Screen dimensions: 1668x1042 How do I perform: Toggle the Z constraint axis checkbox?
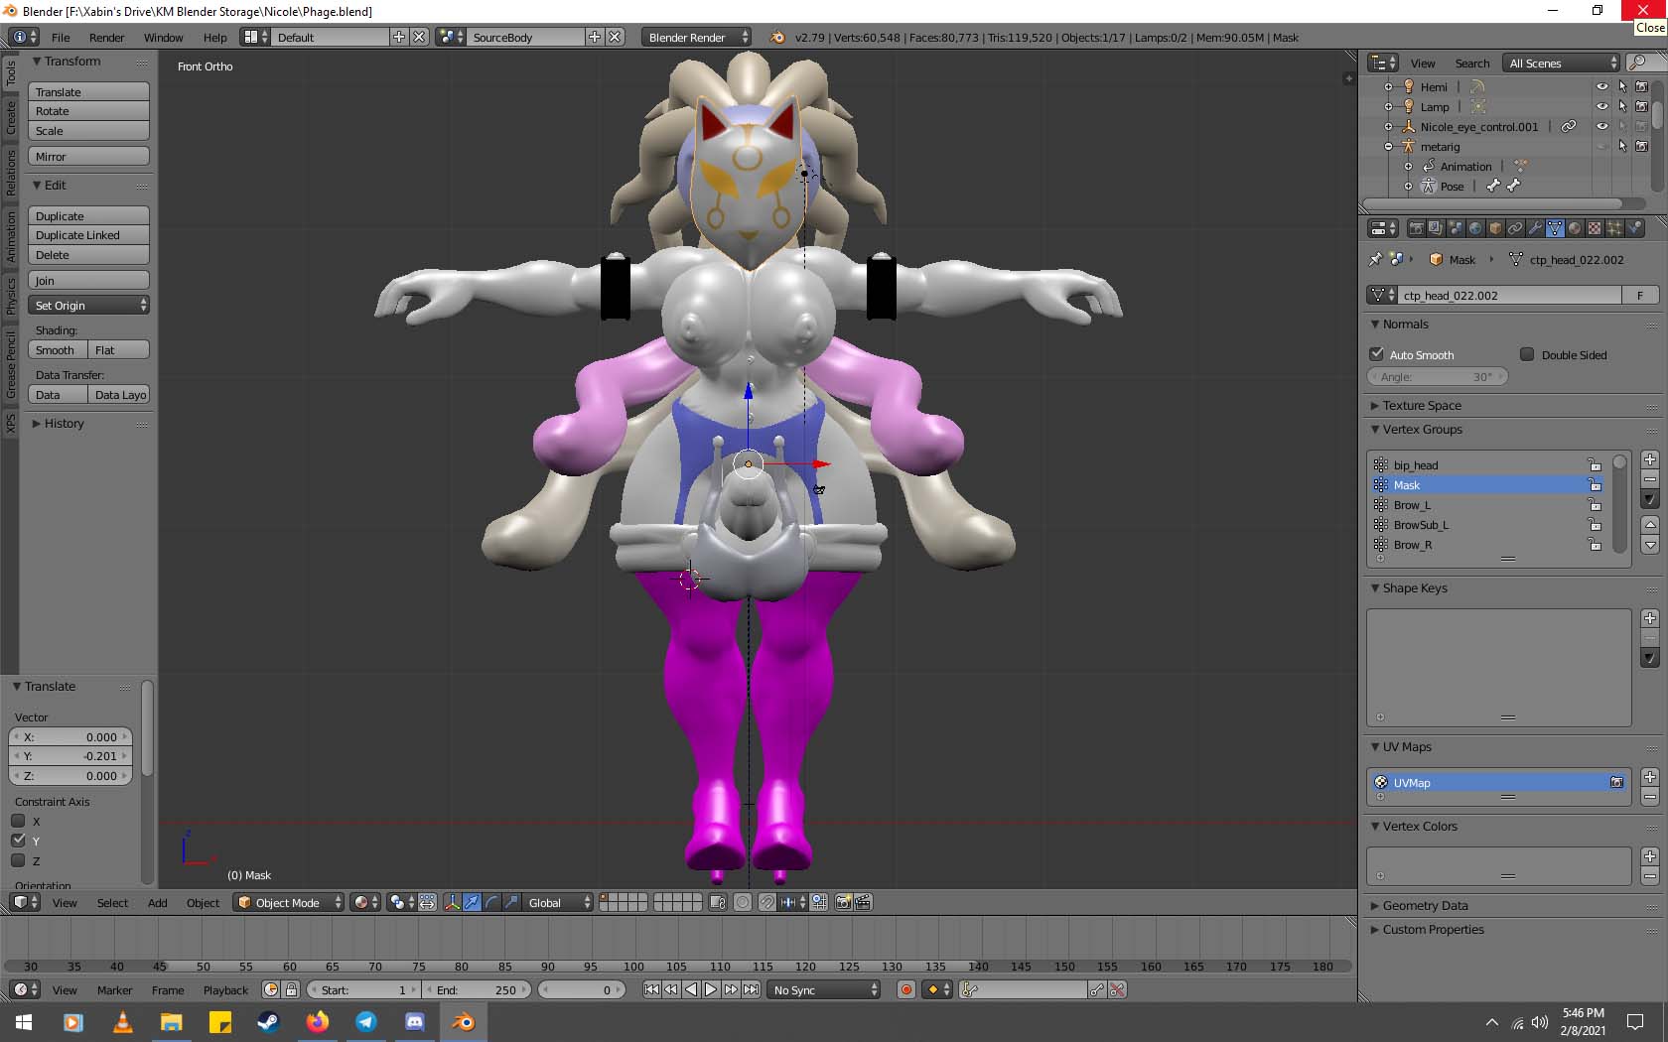pos(18,860)
